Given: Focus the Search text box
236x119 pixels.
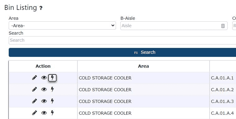Looking at the screenshot, I should [x=123, y=40].
